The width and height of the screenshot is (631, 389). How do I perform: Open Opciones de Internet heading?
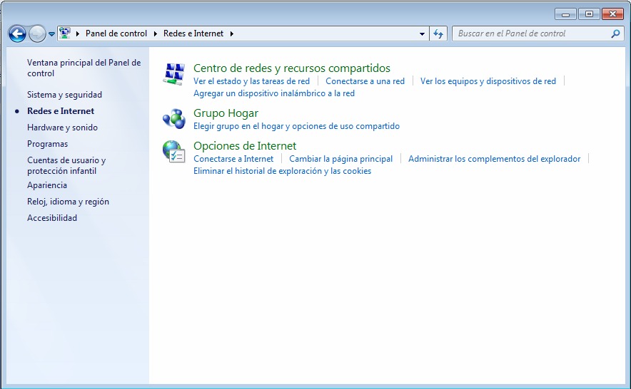[x=245, y=146]
